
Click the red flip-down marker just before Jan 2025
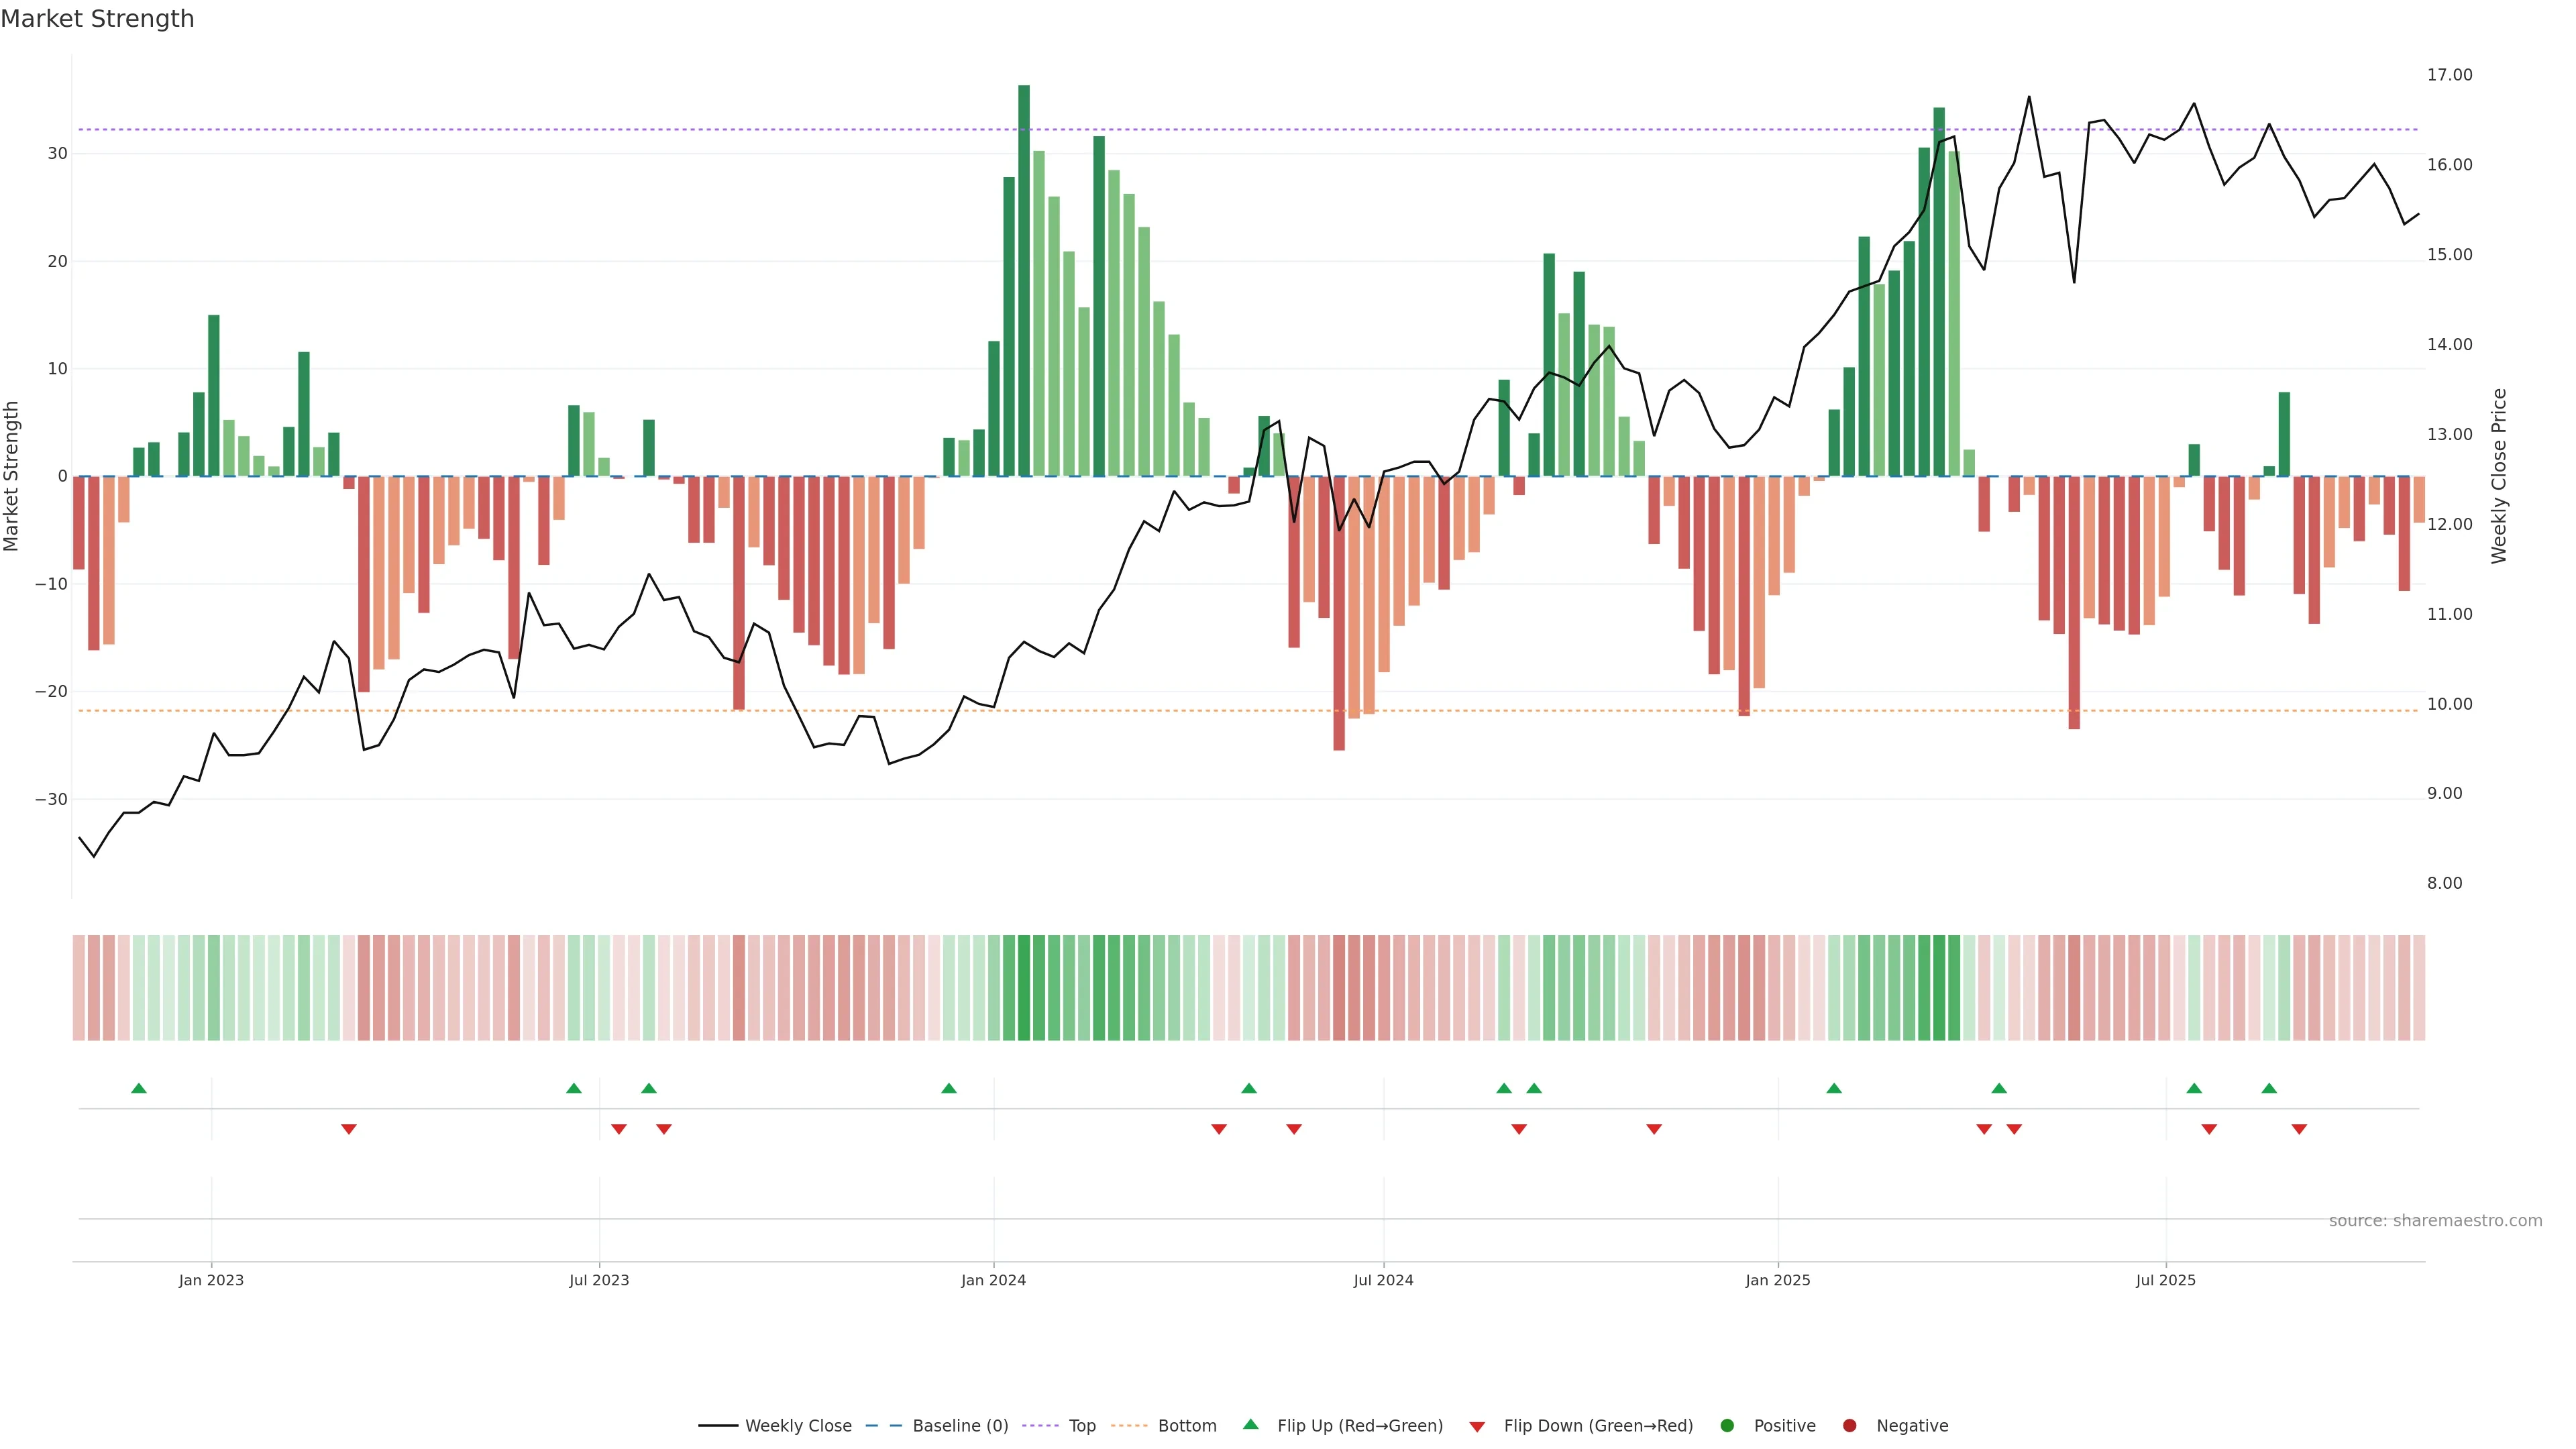[1654, 1129]
